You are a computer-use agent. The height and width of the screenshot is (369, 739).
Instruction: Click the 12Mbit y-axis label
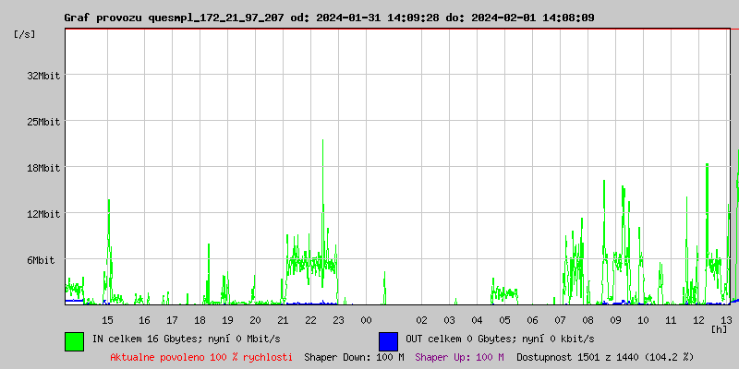tap(43, 214)
